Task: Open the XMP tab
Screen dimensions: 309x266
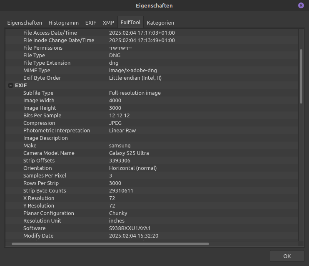Action: point(108,23)
